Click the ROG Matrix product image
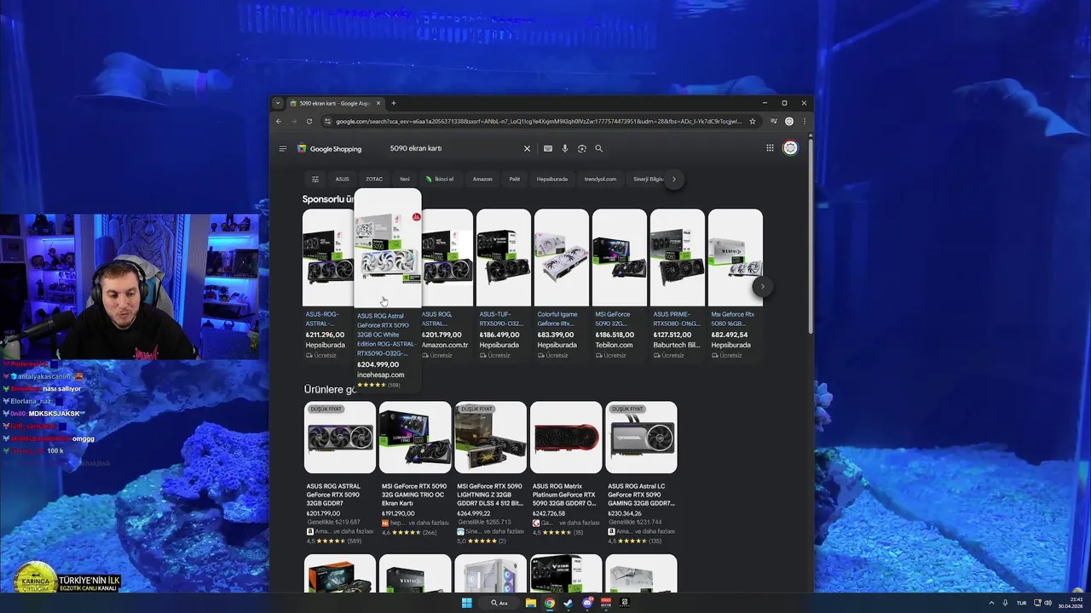This screenshot has height=613, width=1091. tap(566, 438)
